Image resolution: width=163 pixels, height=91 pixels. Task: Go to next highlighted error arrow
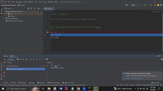tap(161, 12)
